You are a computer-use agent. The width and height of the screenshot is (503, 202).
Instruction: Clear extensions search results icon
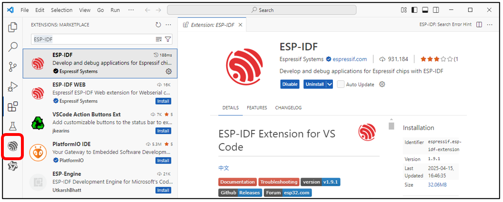(x=159, y=39)
